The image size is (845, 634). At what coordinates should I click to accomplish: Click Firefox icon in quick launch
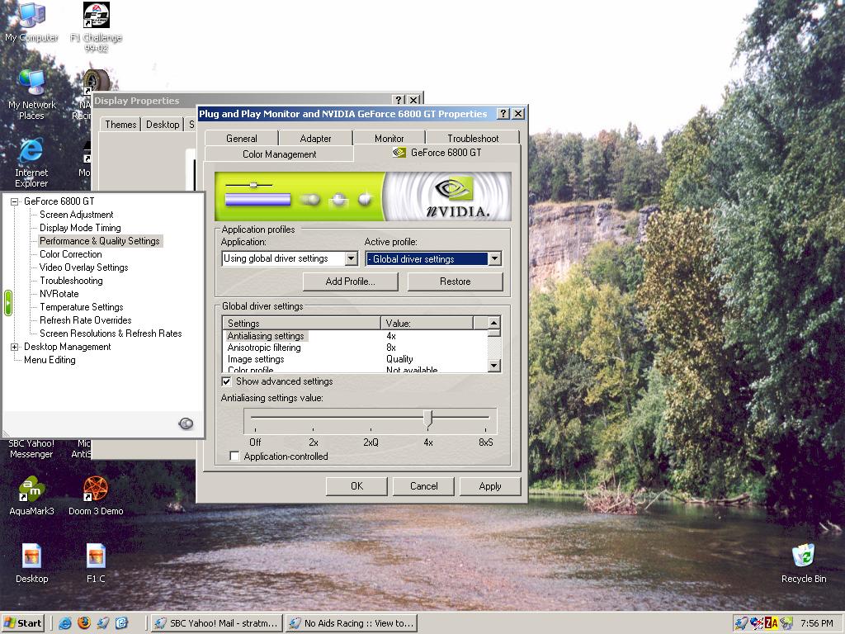pyautogui.click(x=84, y=623)
